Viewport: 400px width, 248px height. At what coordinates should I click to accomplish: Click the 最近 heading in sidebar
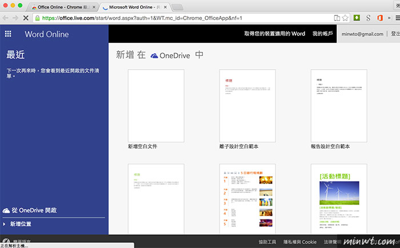tap(15, 55)
